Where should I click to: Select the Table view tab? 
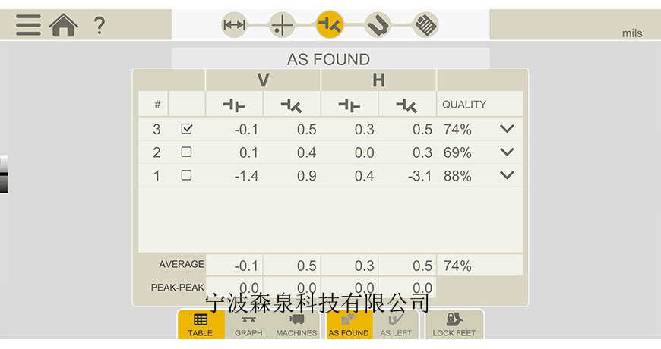tap(201, 325)
